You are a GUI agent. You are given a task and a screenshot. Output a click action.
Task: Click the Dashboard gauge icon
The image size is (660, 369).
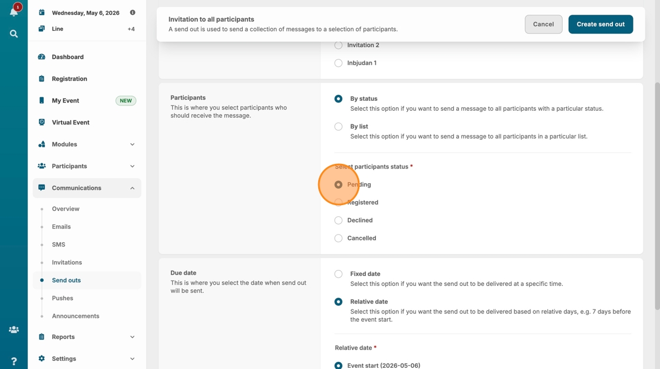(x=42, y=57)
